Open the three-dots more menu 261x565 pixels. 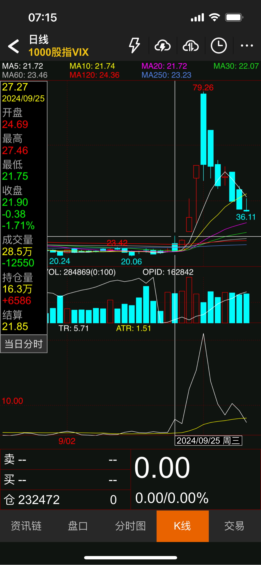click(x=247, y=46)
